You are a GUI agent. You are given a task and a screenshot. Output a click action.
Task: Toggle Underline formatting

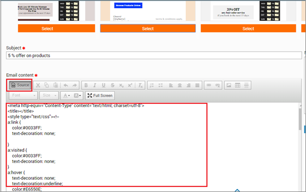click(104, 85)
